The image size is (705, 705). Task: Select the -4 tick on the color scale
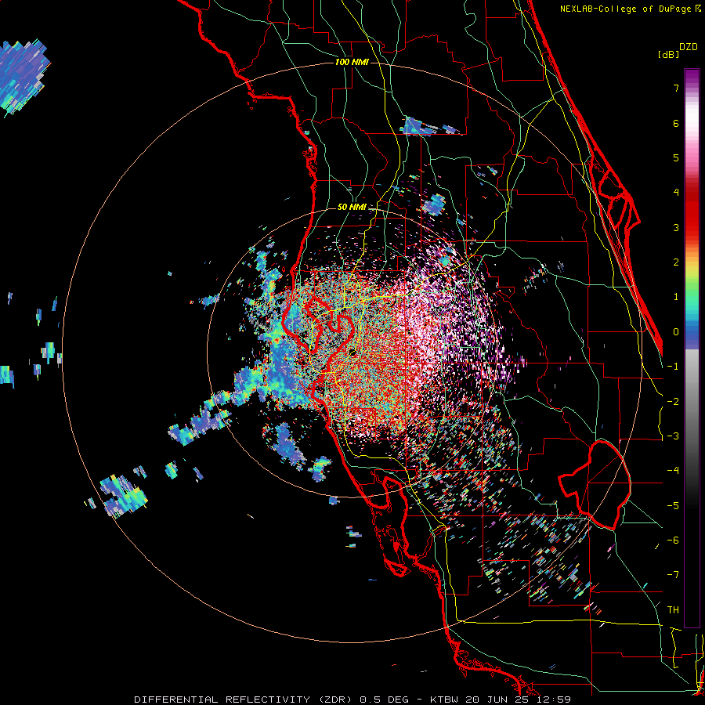673,471
